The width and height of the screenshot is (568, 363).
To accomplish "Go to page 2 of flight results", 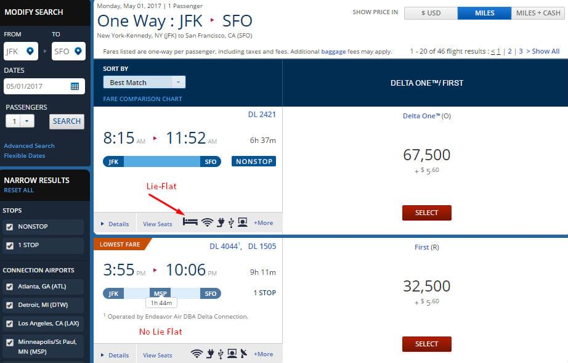I will (x=509, y=51).
